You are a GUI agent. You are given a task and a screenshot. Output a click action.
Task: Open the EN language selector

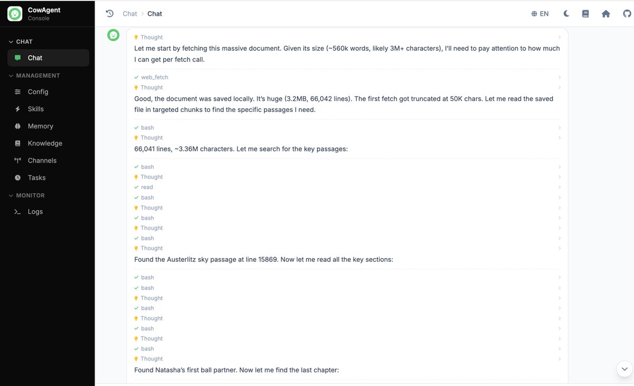[x=540, y=14]
